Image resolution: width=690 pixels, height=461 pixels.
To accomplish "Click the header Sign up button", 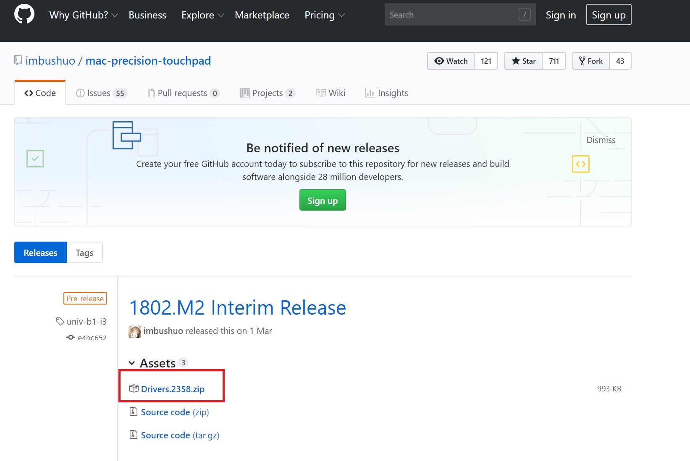I will tap(609, 15).
